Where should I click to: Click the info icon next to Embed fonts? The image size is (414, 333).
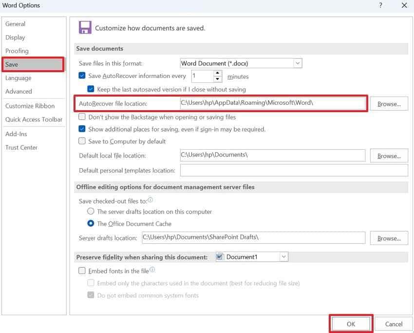152,270
